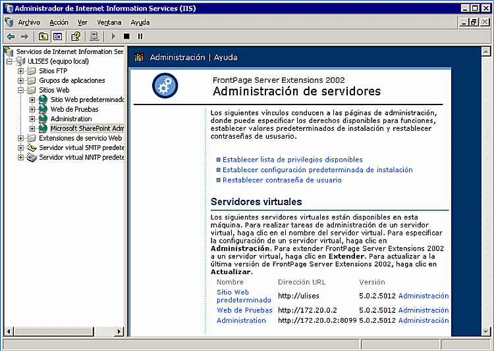Click the Forward arrow toolbar button
The image size is (494, 351).
[24, 37]
